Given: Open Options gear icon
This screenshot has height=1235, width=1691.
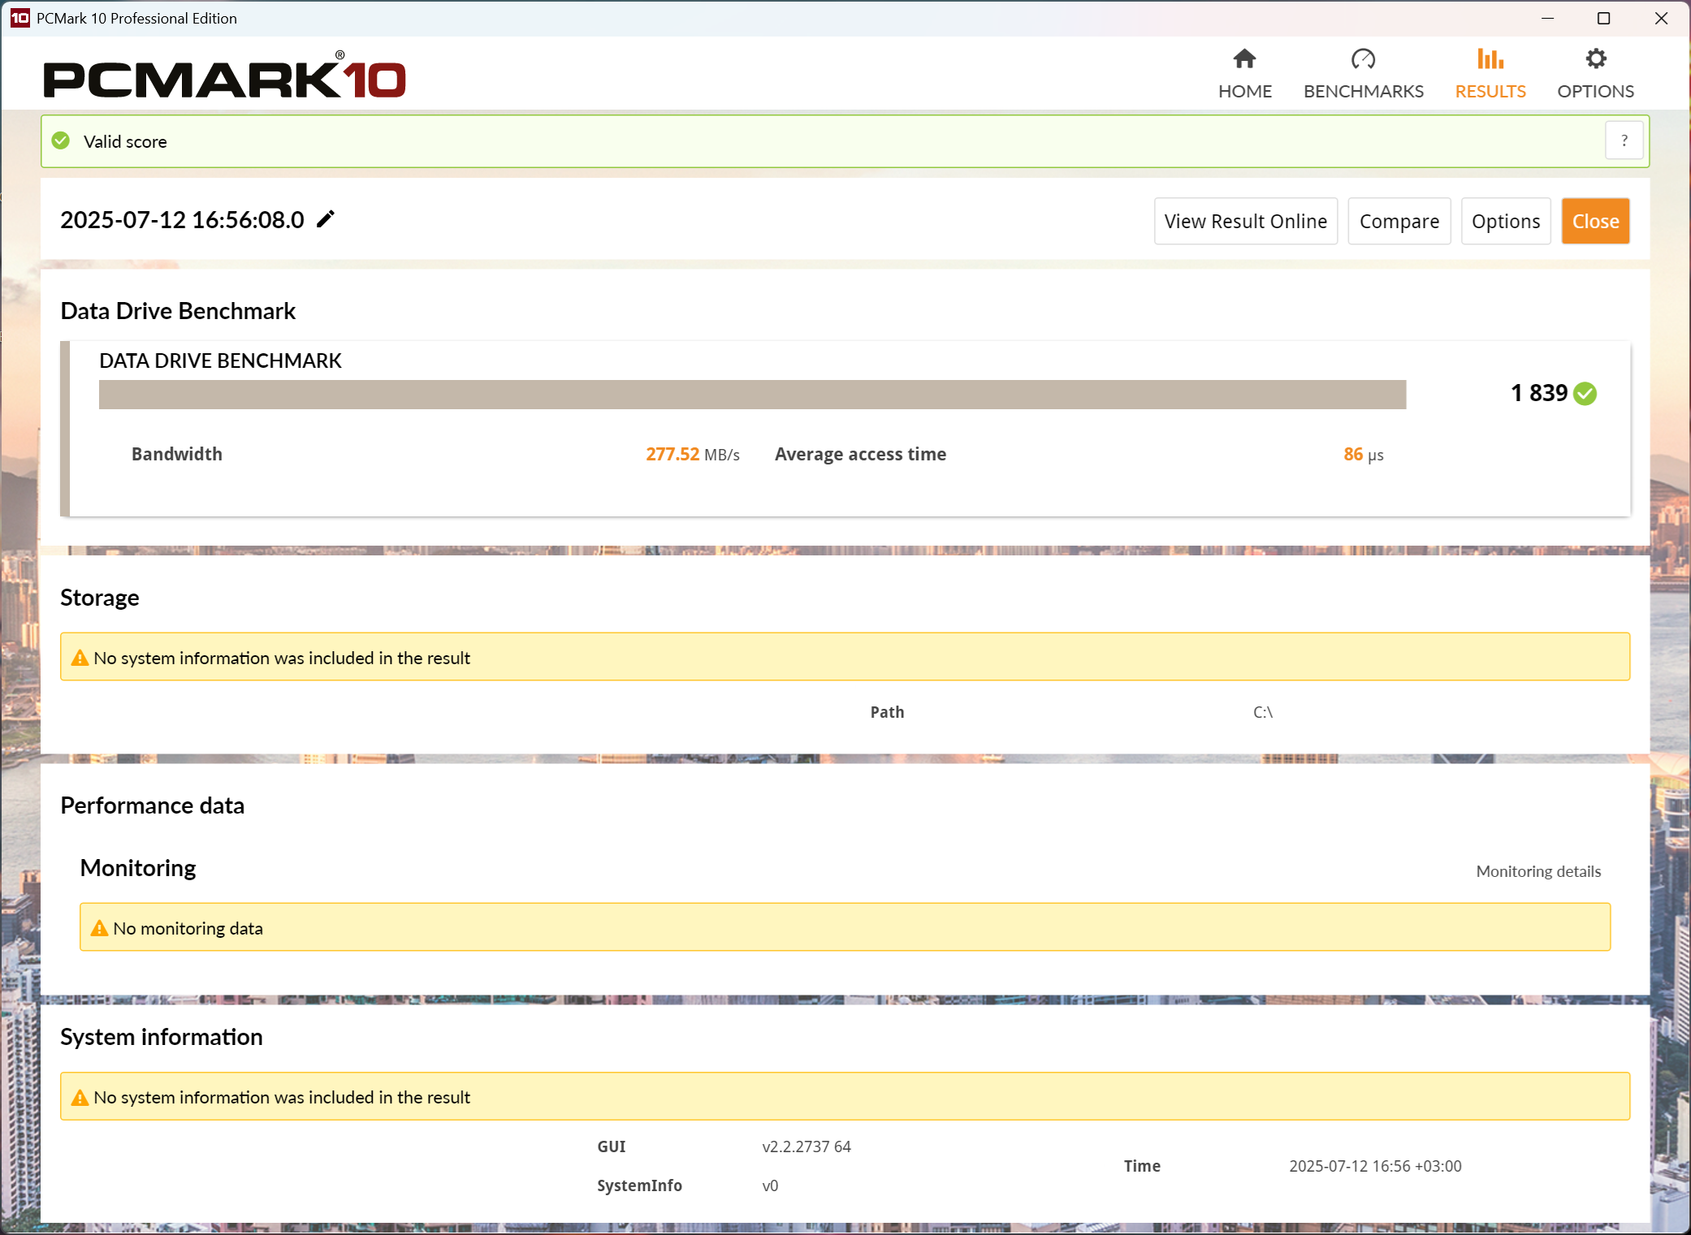Looking at the screenshot, I should pyautogui.click(x=1595, y=59).
